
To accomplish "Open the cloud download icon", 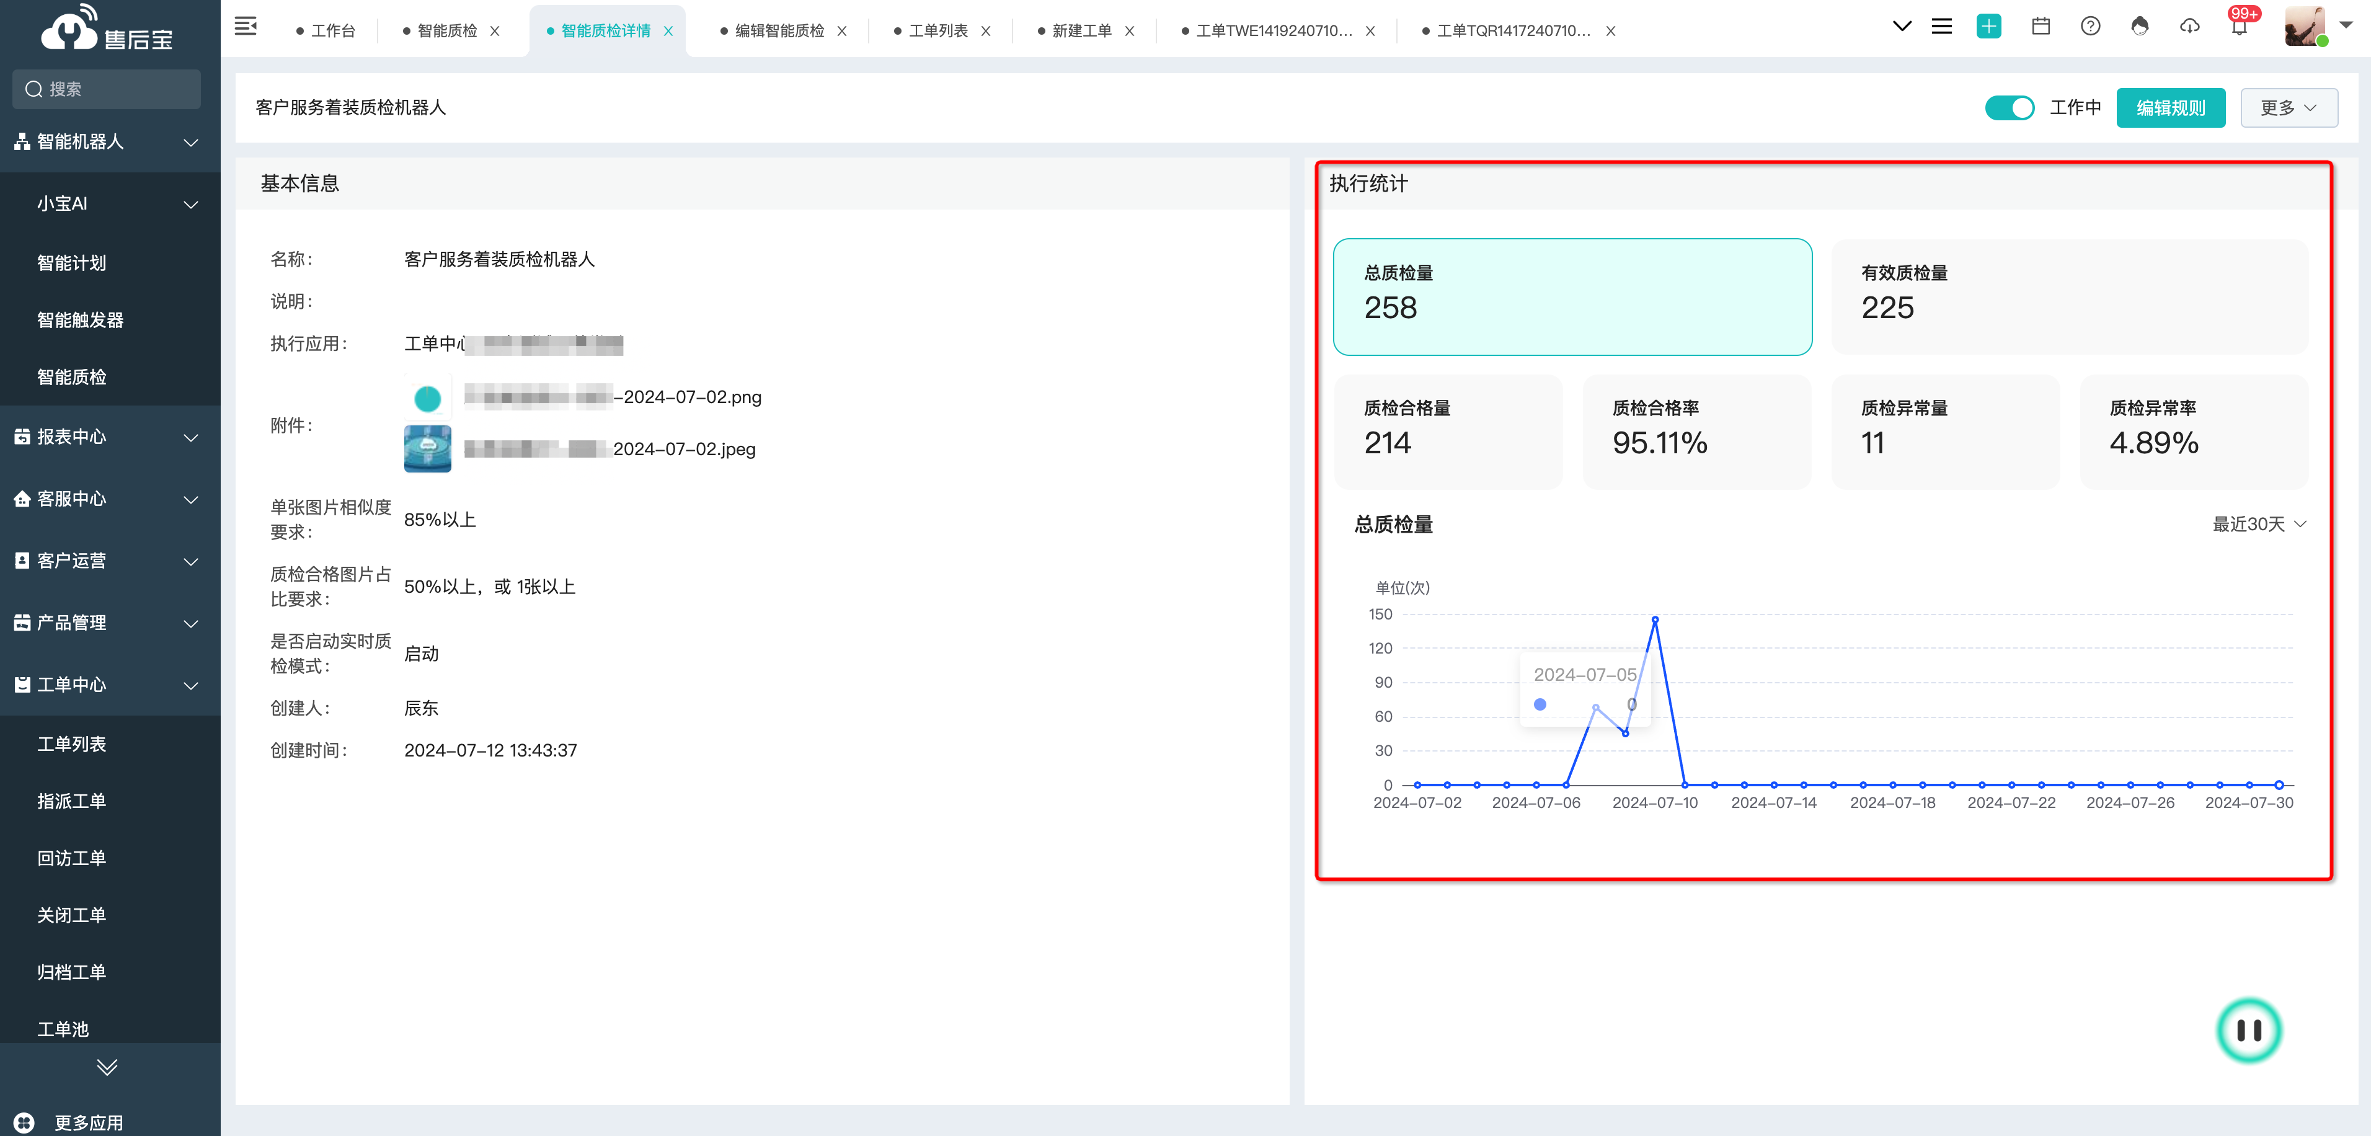I will (2190, 27).
